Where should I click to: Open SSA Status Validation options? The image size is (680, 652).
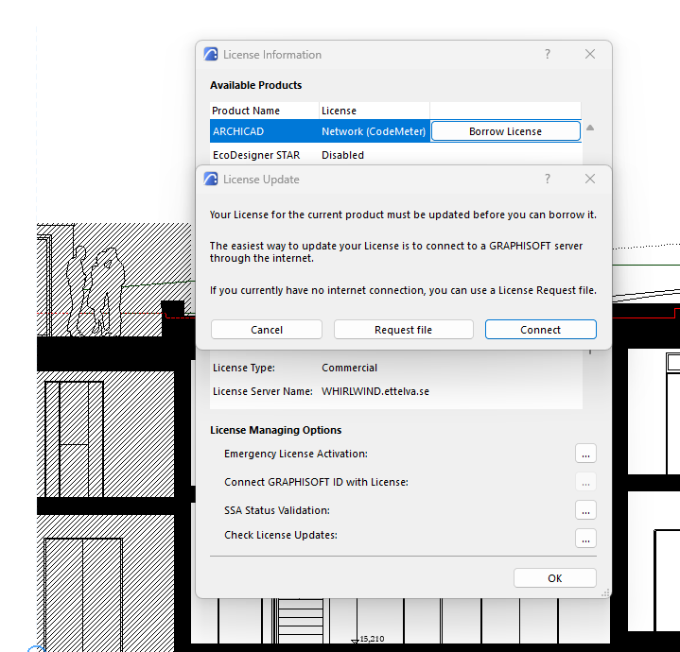[585, 510]
